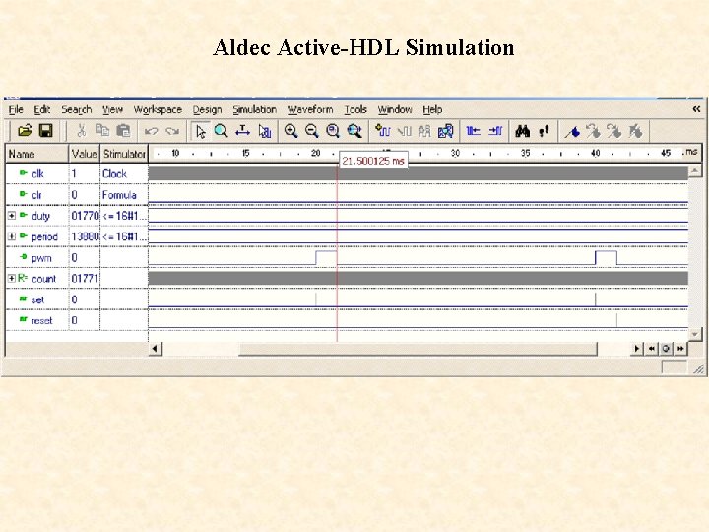Select the clr signal row
Viewport: 709px width, 532px height.
click(x=36, y=195)
